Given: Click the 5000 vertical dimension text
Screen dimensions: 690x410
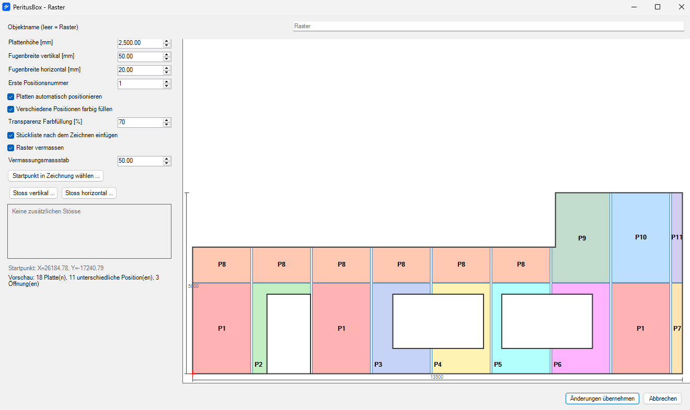Looking at the screenshot, I should click(x=193, y=286).
